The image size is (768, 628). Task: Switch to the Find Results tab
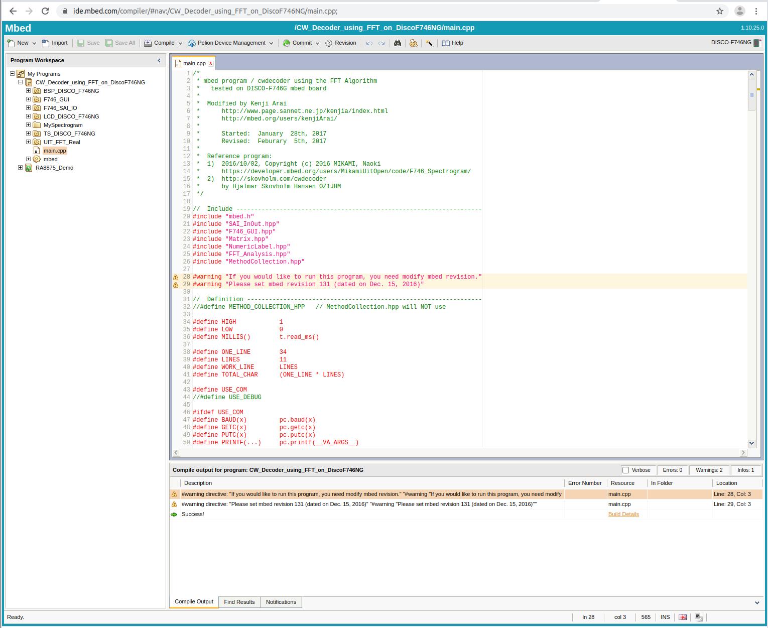pos(239,602)
